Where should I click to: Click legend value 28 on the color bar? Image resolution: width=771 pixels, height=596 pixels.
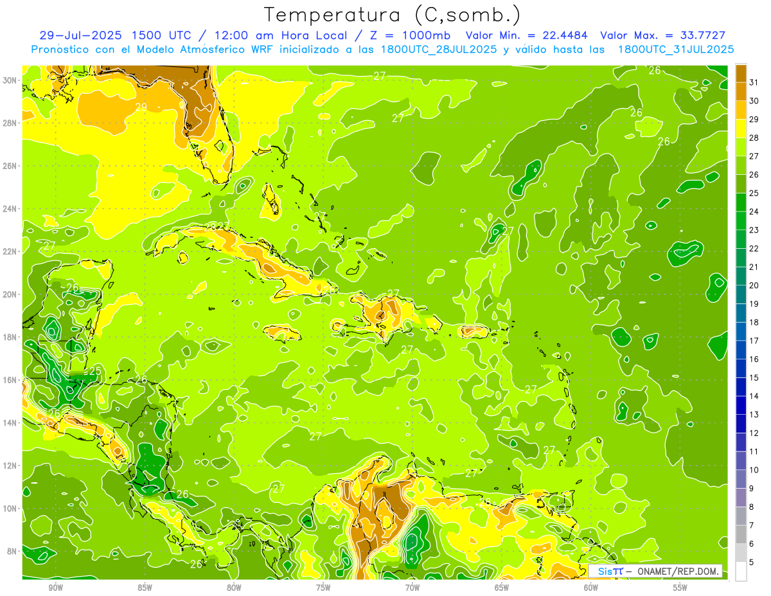pyautogui.click(x=754, y=138)
